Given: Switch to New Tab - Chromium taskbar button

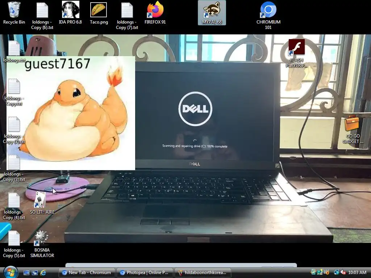Looking at the screenshot, I should tap(87, 273).
